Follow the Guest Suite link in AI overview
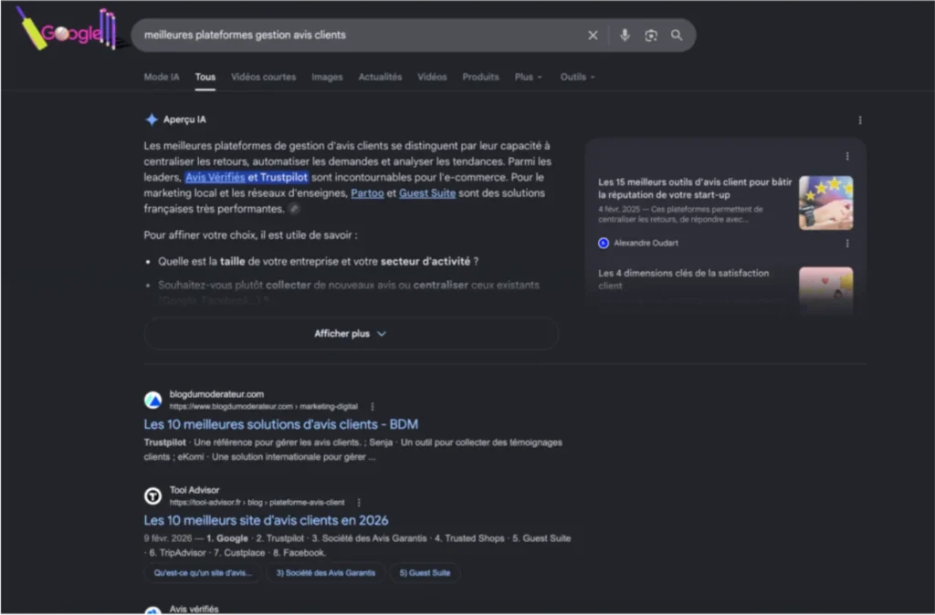The width and height of the screenshot is (935, 615). [427, 193]
